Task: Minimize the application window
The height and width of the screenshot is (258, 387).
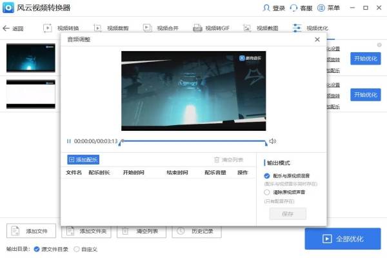Action: coord(352,8)
